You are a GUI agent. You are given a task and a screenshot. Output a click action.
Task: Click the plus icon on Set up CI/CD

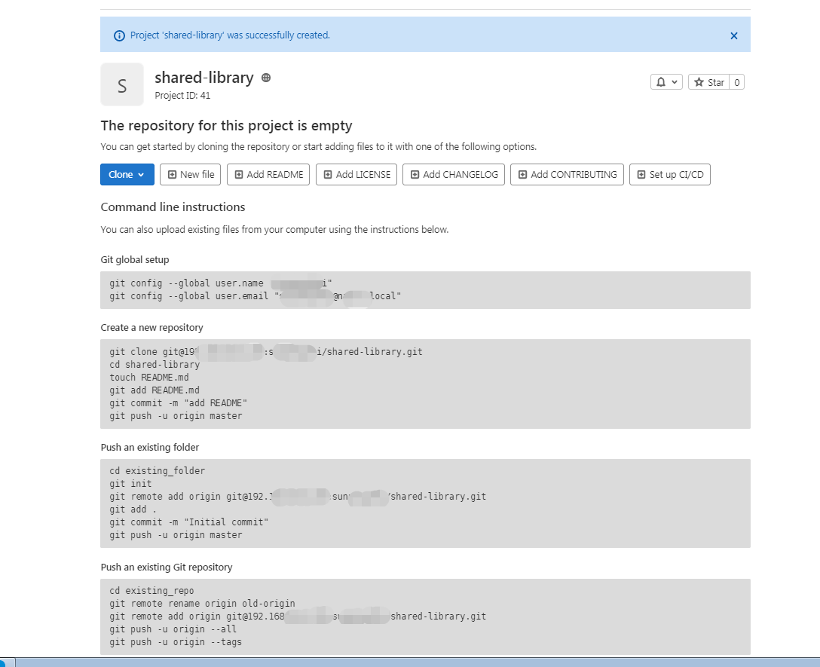click(641, 175)
